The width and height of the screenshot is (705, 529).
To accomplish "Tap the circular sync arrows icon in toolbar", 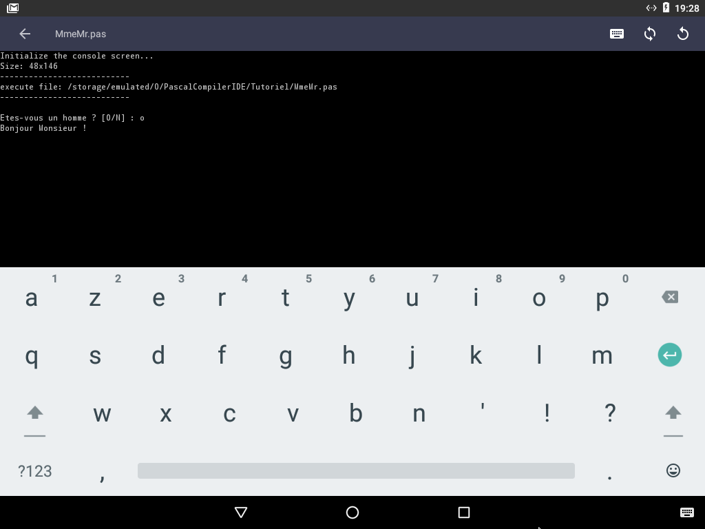I will (650, 34).
